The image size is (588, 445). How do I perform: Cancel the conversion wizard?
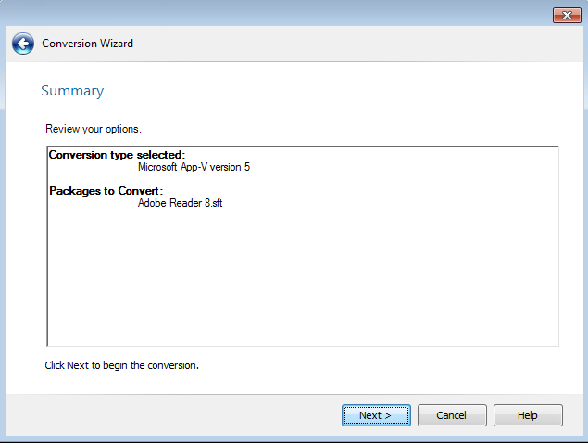(452, 415)
